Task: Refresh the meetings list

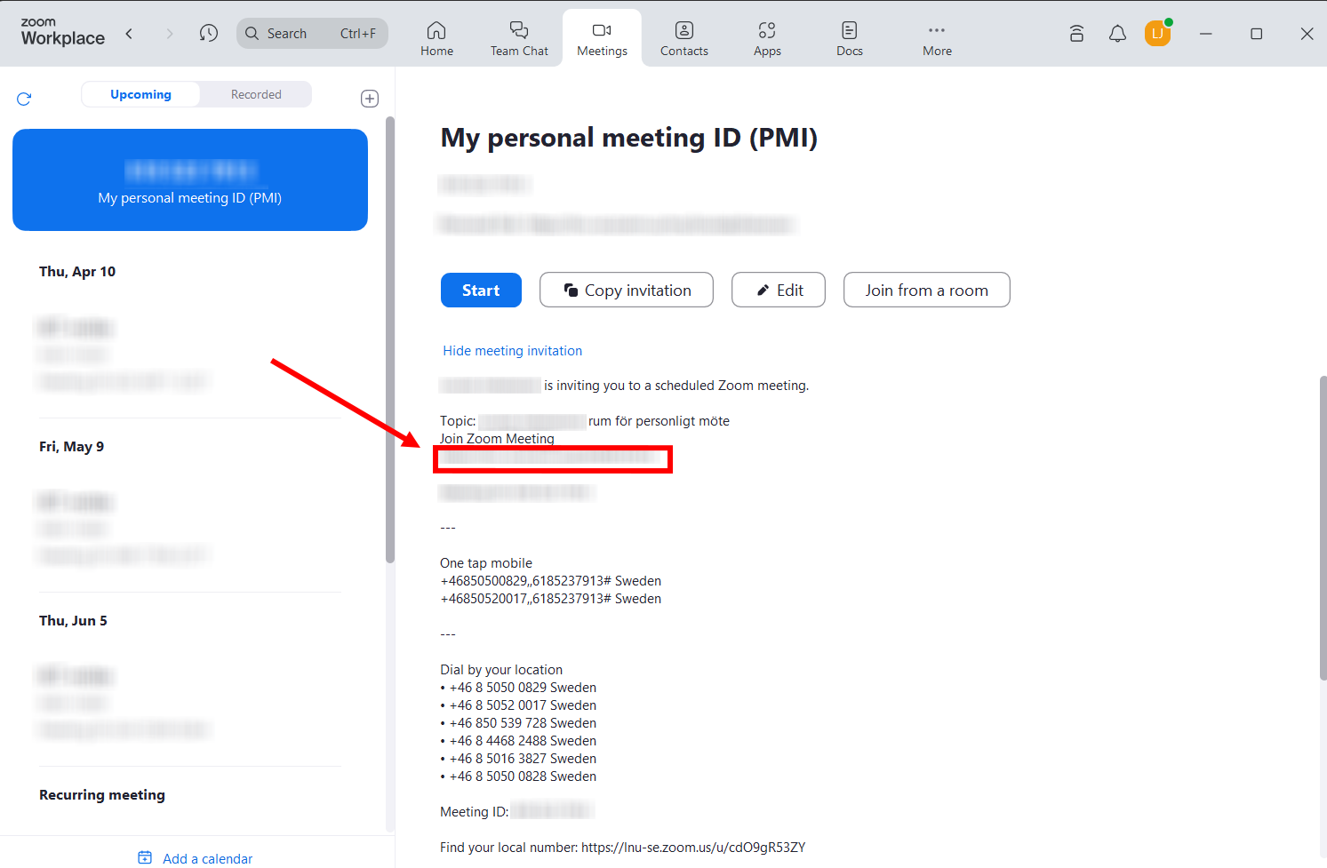Action: 24,99
